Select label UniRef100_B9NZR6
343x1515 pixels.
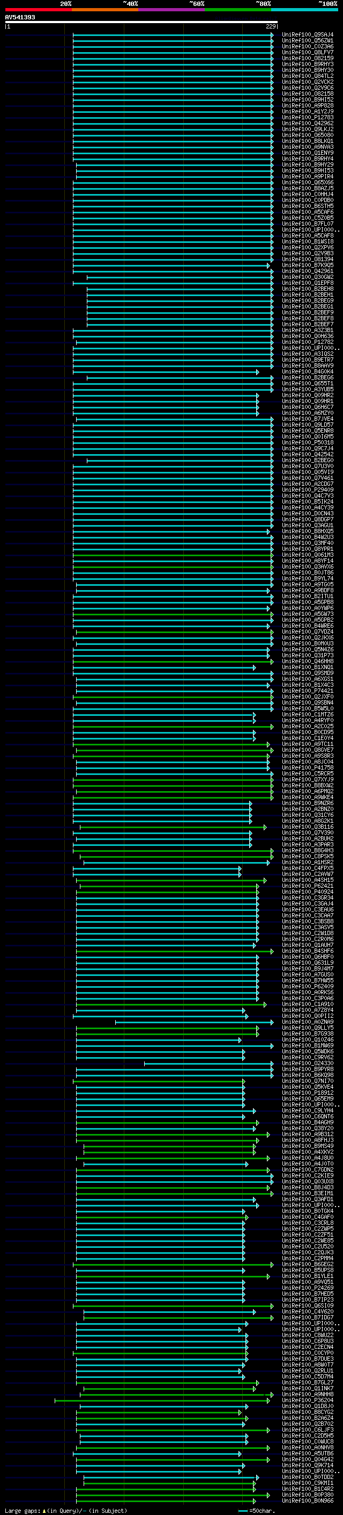[x=307, y=803]
